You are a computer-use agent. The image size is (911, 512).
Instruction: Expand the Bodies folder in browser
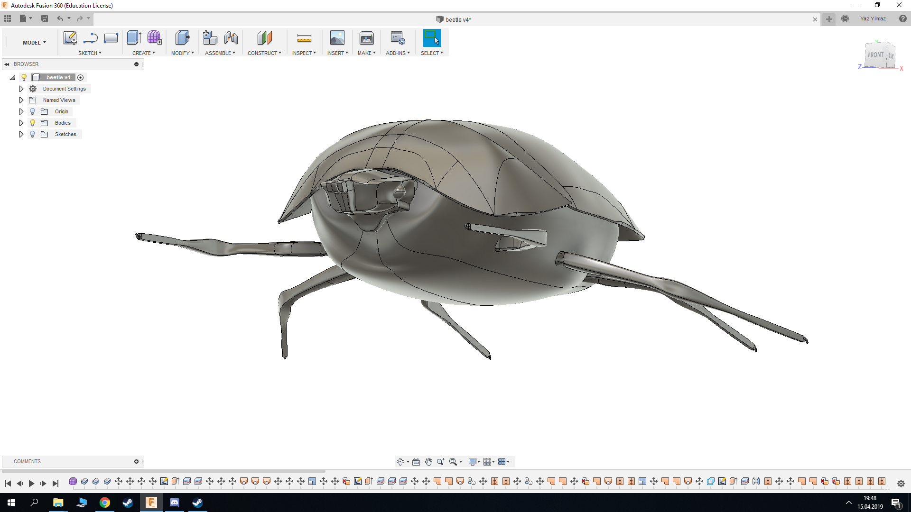tap(21, 123)
